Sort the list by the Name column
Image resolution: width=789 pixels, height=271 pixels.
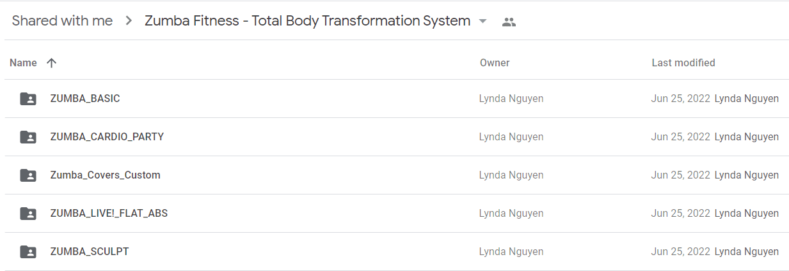pos(23,62)
